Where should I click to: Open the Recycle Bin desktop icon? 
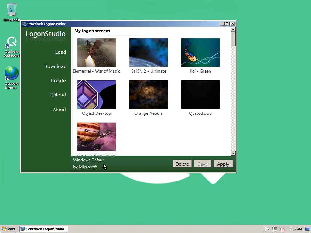pos(12,12)
